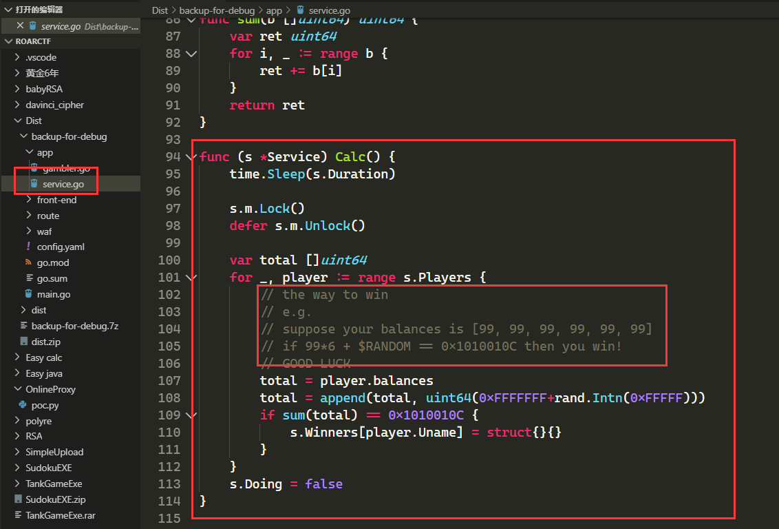The height and width of the screenshot is (529, 779).
Task: Collapse the OnlineProxy folder
Action: tap(18, 388)
